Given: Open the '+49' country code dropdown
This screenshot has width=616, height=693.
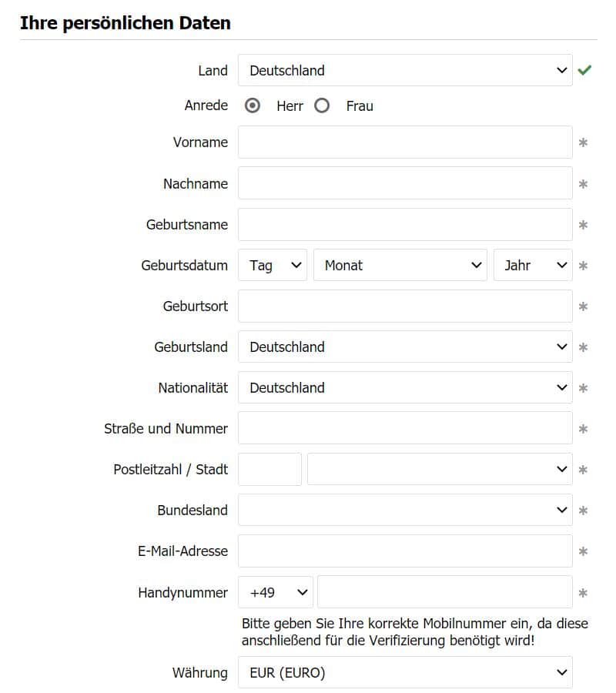Looking at the screenshot, I should pos(274,592).
